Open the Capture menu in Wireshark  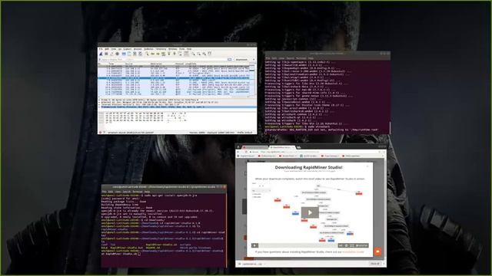[127, 49]
